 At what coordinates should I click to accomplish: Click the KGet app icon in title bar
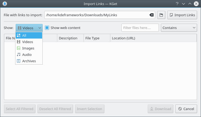tap(5, 4)
